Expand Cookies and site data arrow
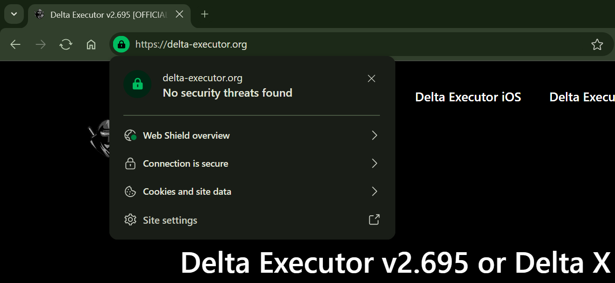Screen dimensions: 615x283 (374, 191)
